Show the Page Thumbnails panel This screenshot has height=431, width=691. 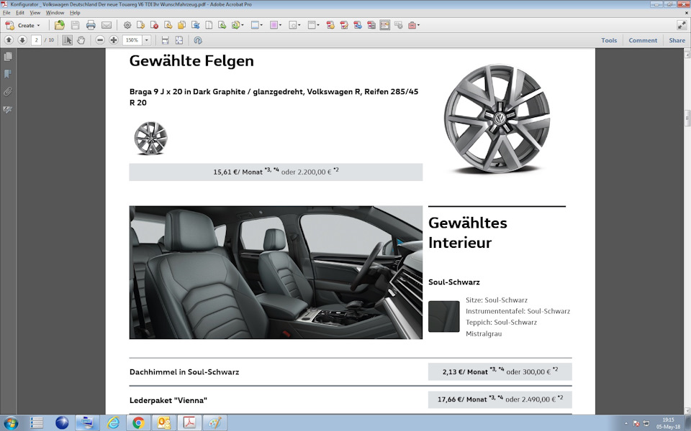coord(8,57)
